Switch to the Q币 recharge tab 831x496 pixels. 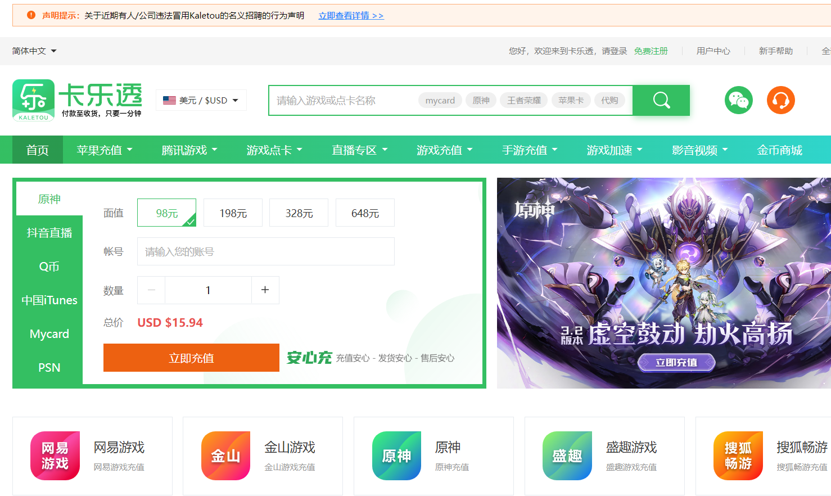(x=49, y=267)
